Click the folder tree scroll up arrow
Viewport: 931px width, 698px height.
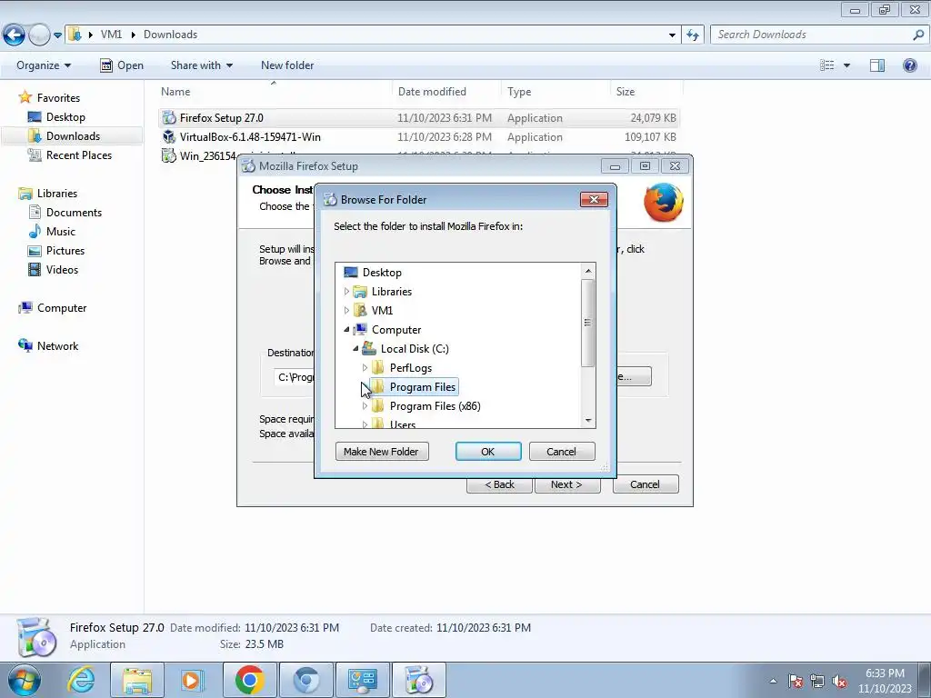pyautogui.click(x=588, y=271)
